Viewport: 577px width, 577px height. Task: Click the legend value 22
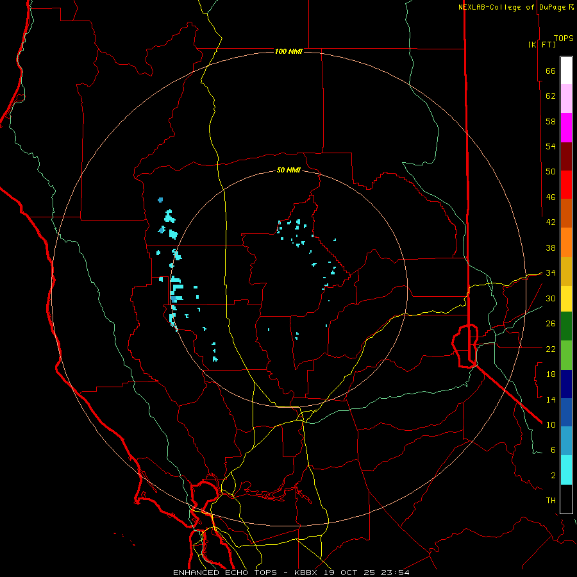tap(551, 349)
